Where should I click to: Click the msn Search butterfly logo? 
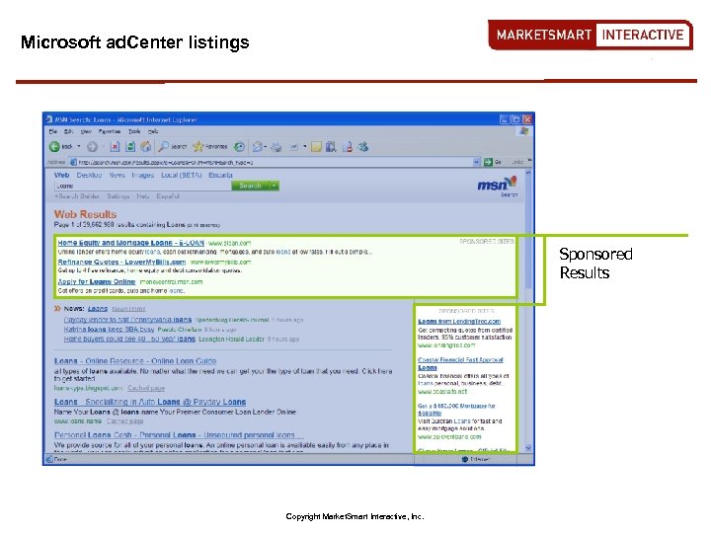pos(497,186)
